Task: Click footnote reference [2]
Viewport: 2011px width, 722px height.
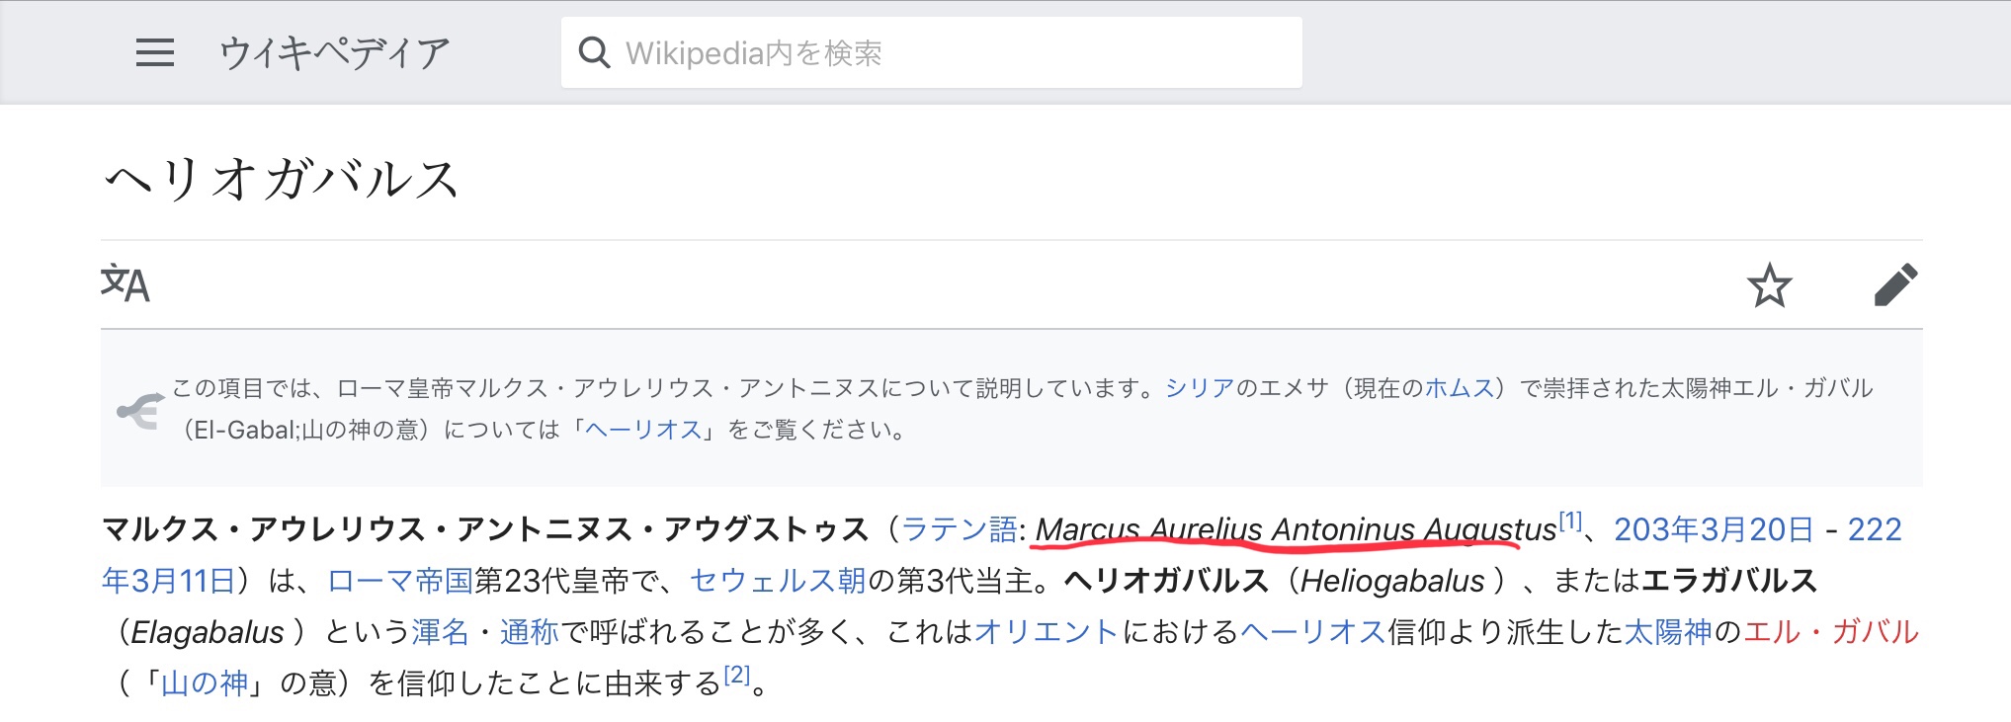Action: pyautogui.click(x=737, y=675)
